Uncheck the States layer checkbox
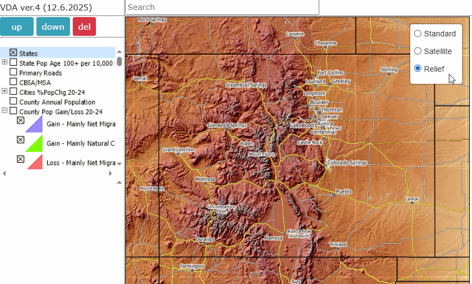 tap(13, 53)
